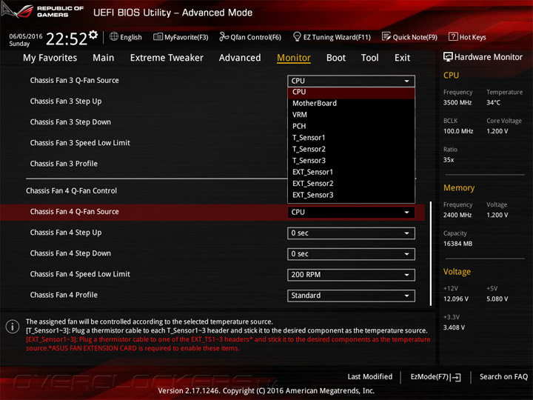Open the Extreme Tweaker tab
The image size is (533, 400).
coord(167,58)
